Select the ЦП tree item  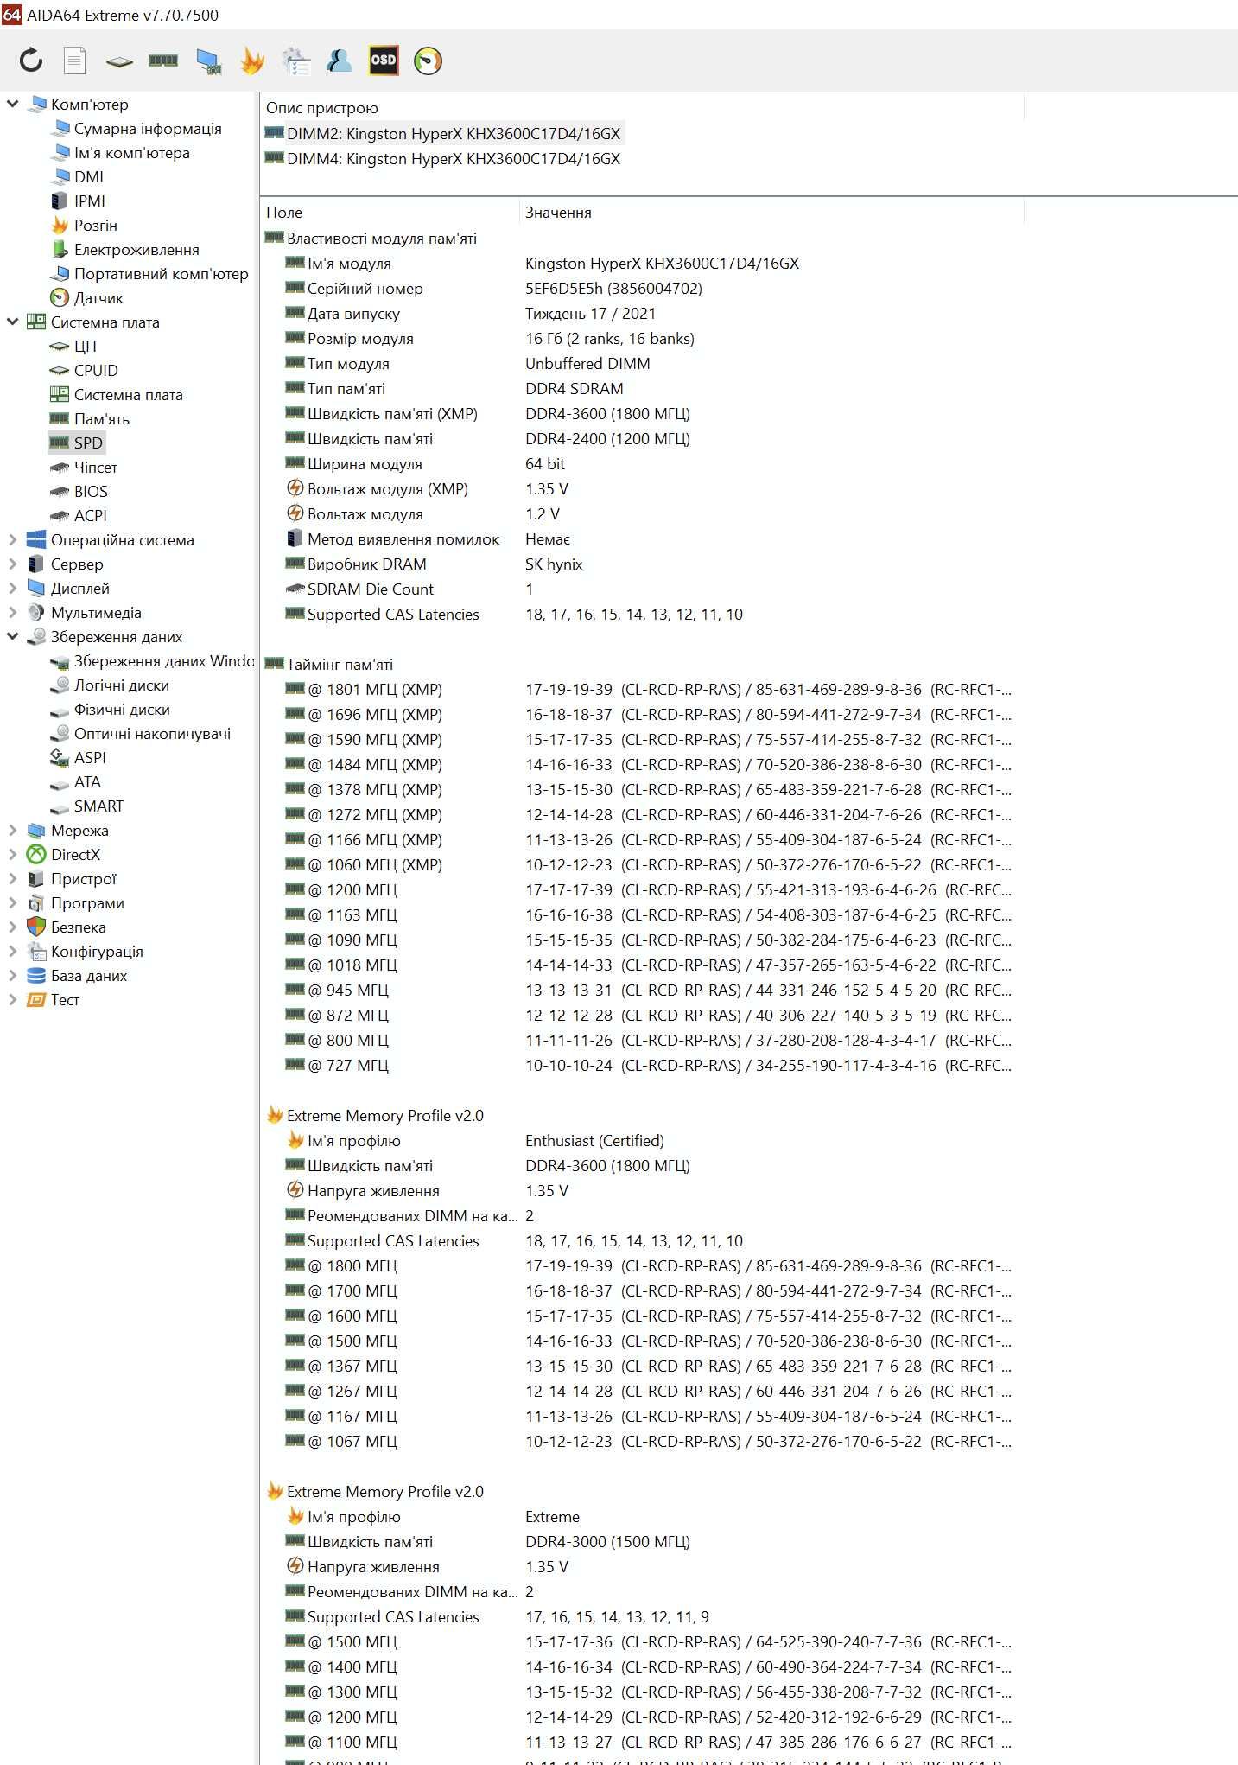click(x=85, y=346)
